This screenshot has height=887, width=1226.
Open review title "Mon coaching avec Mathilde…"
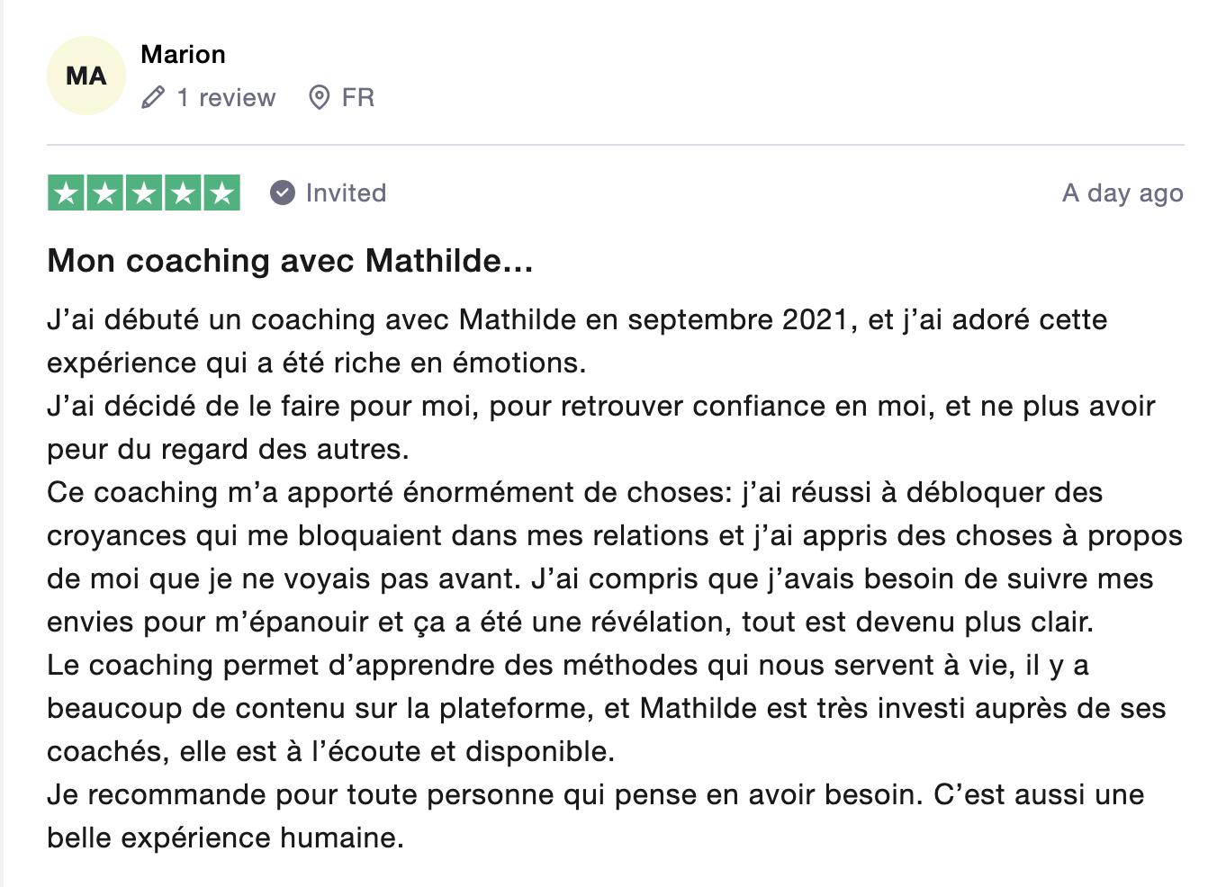[x=290, y=261]
